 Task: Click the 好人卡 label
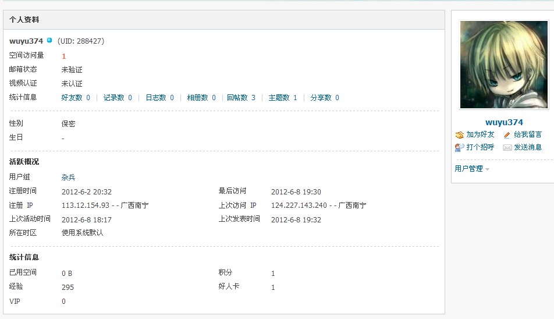click(x=229, y=286)
